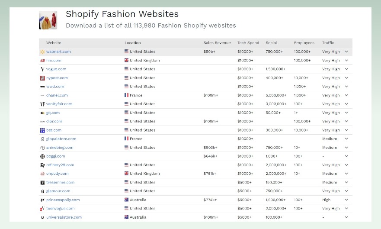This screenshot has height=229, width=381.
Task: Click the fashion clothing thumbnail image
Action: pos(48,20)
